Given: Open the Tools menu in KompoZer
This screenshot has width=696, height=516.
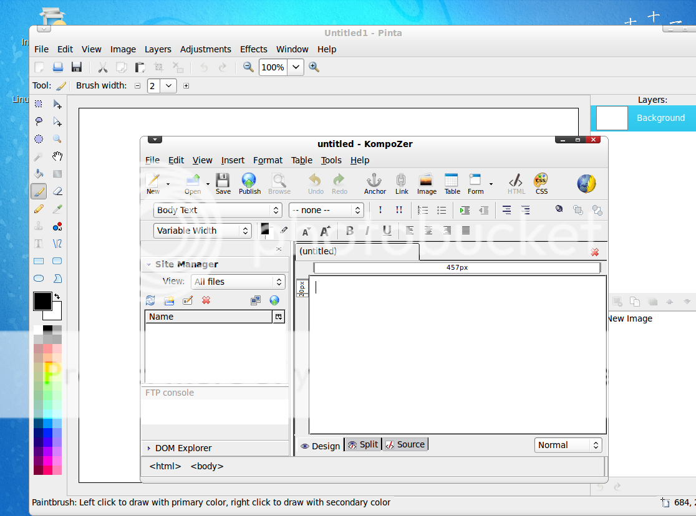Looking at the screenshot, I should [331, 160].
